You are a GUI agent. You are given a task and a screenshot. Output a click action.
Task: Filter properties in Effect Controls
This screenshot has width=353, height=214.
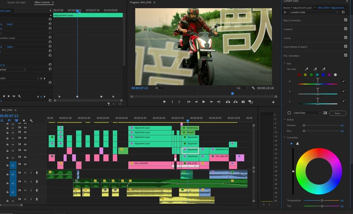[x=108, y=104]
